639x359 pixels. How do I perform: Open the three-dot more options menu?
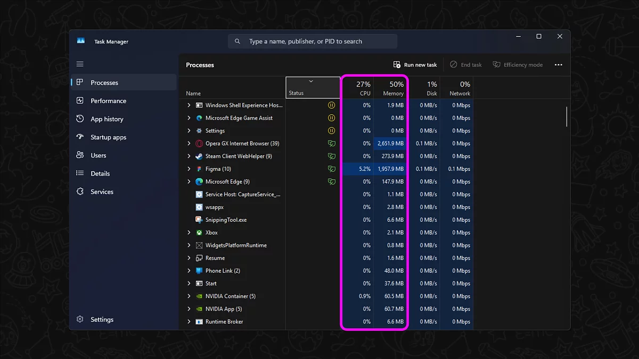tap(558, 65)
